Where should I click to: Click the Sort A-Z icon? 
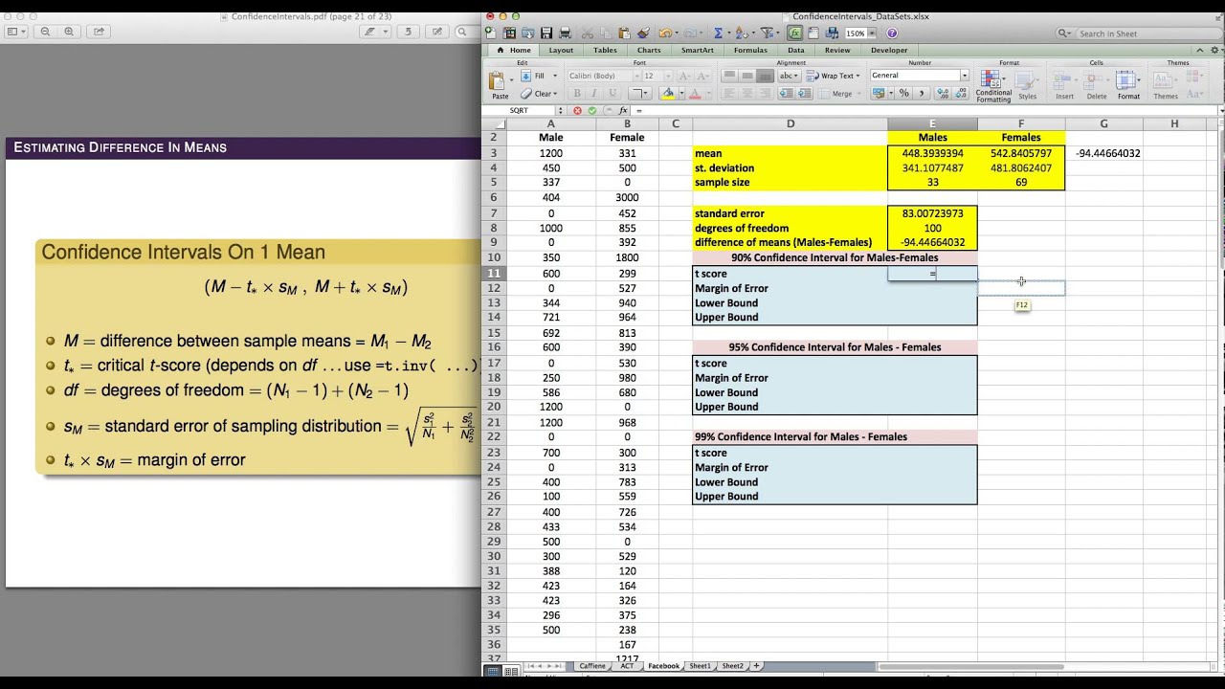(x=742, y=33)
